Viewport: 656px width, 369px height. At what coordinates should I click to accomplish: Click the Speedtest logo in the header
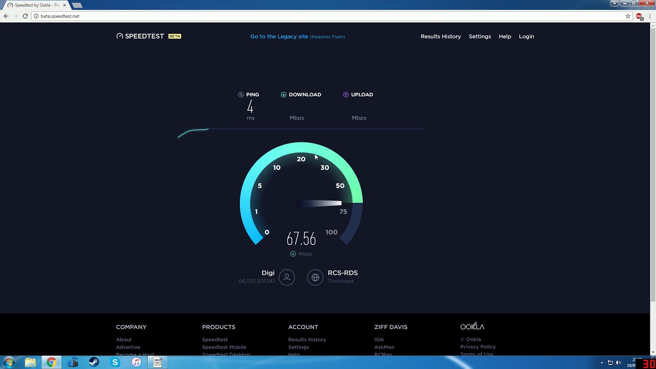[x=140, y=36]
